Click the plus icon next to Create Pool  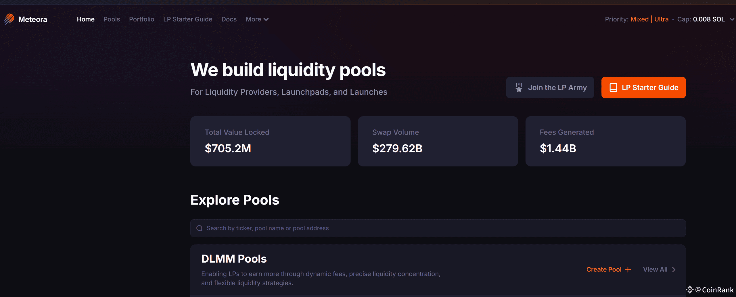(628, 269)
